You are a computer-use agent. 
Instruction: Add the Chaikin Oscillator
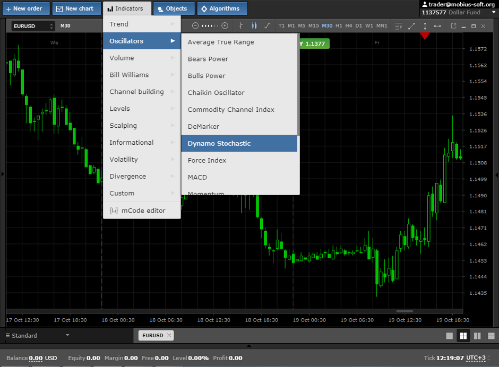point(239,92)
